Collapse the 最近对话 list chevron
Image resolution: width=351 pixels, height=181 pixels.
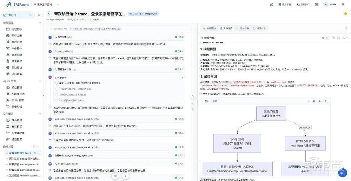tap(39, 147)
